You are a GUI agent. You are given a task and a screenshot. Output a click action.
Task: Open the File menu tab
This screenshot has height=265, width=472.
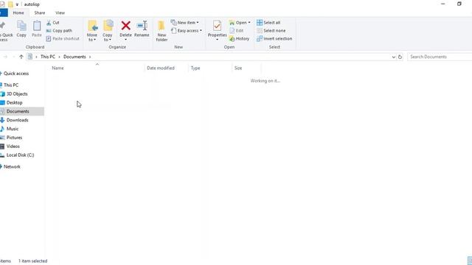(4, 13)
